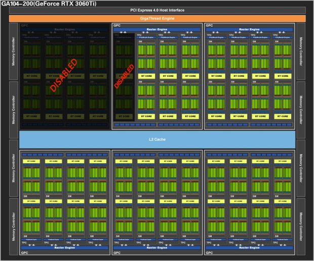The height and width of the screenshot is (261, 314).
Task: Click the GA104-200 GeForce RTX 3060Ti title
Action: pyautogui.click(x=49, y=4)
